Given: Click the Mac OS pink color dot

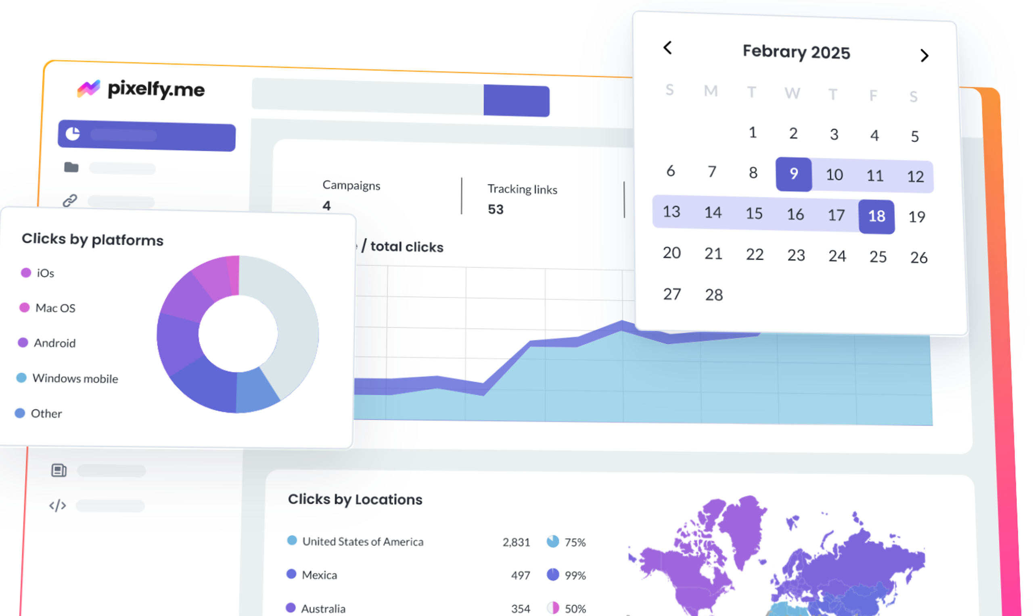Looking at the screenshot, I should coord(25,307).
